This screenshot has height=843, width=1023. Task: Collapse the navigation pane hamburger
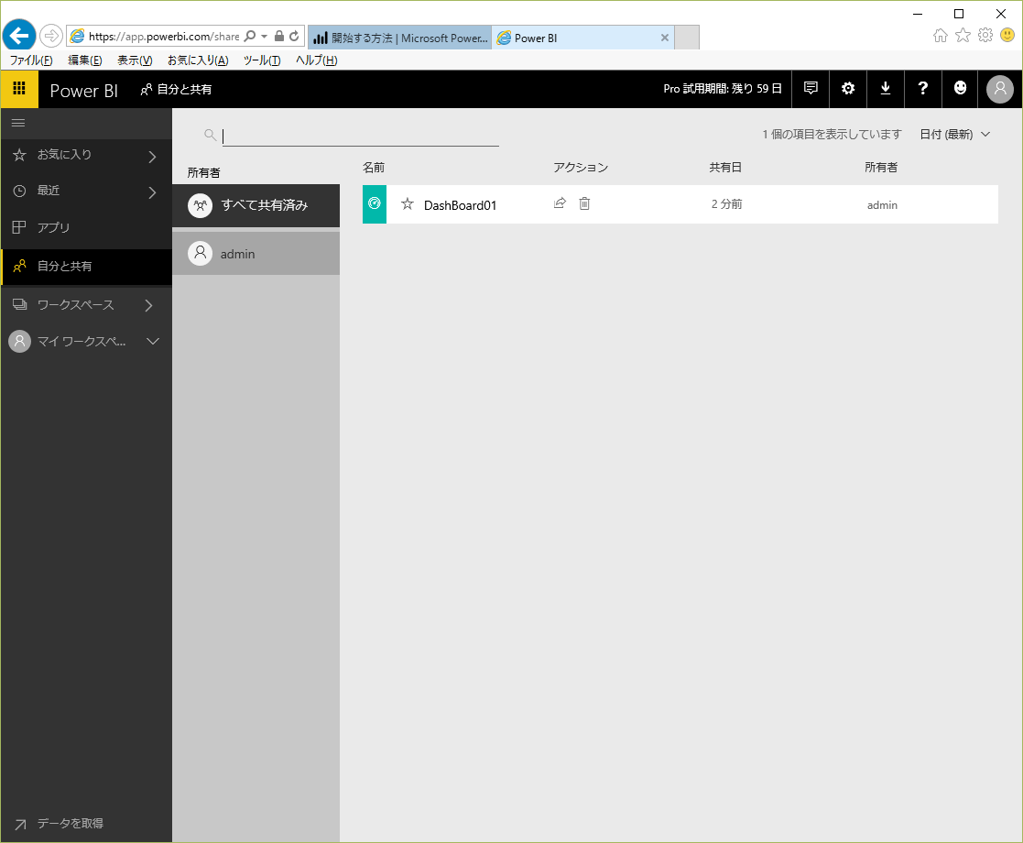pyautogui.click(x=18, y=123)
